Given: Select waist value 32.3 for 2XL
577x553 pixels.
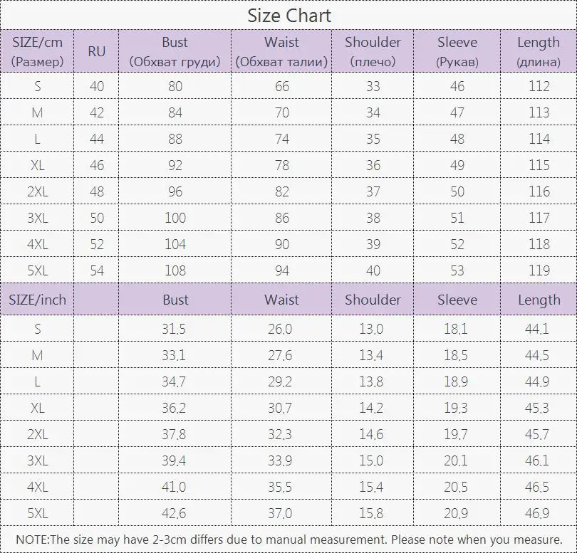Looking at the screenshot, I should pyautogui.click(x=280, y=434).
